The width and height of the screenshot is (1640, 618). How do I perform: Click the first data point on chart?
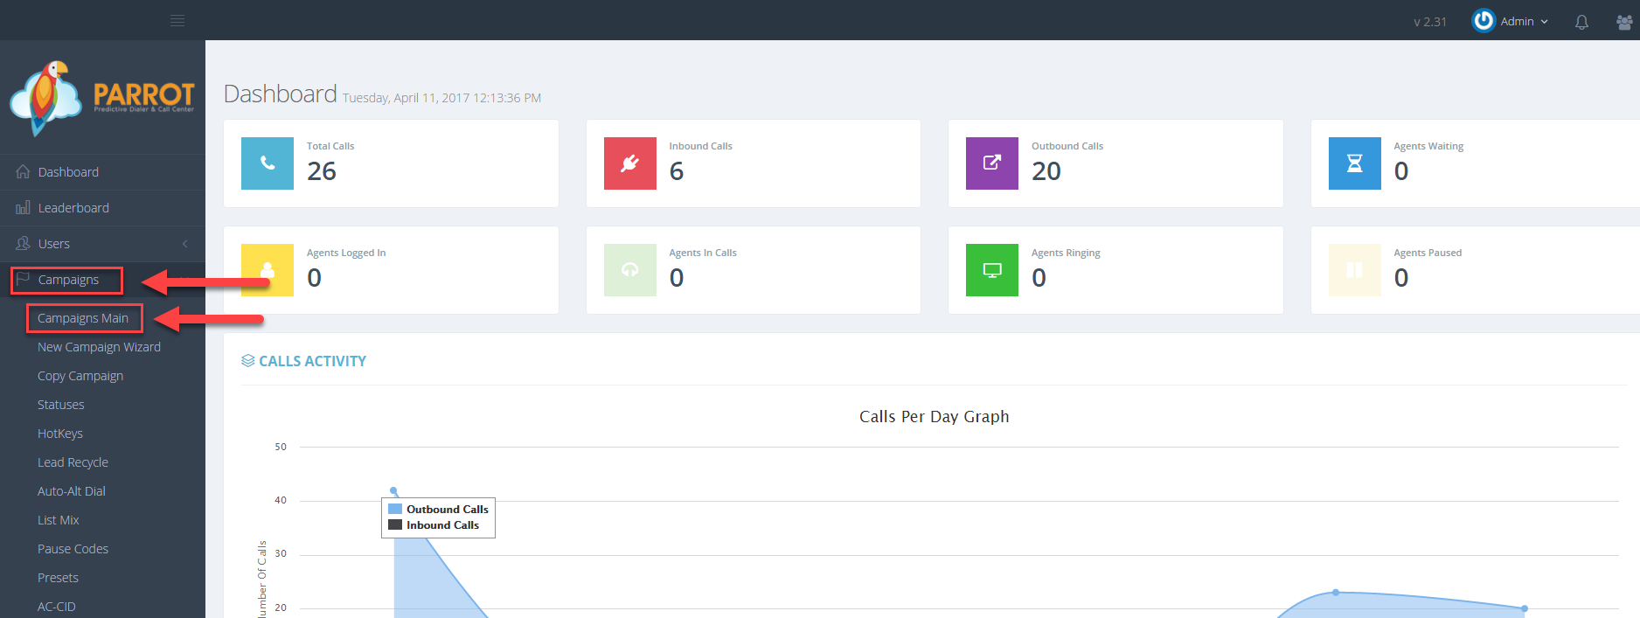point(393,490)
